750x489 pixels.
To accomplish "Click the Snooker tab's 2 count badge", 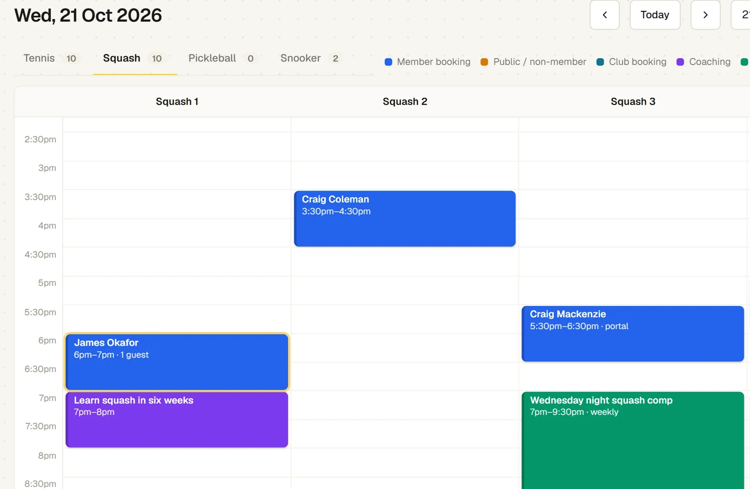I will pos(335,58).
